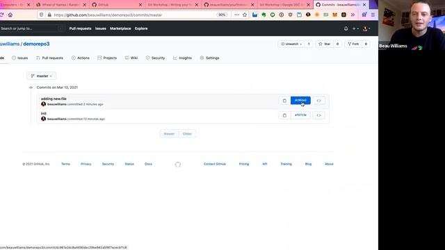
Task: Open the Contact GitHub footer link
Action: pos(215,164)
